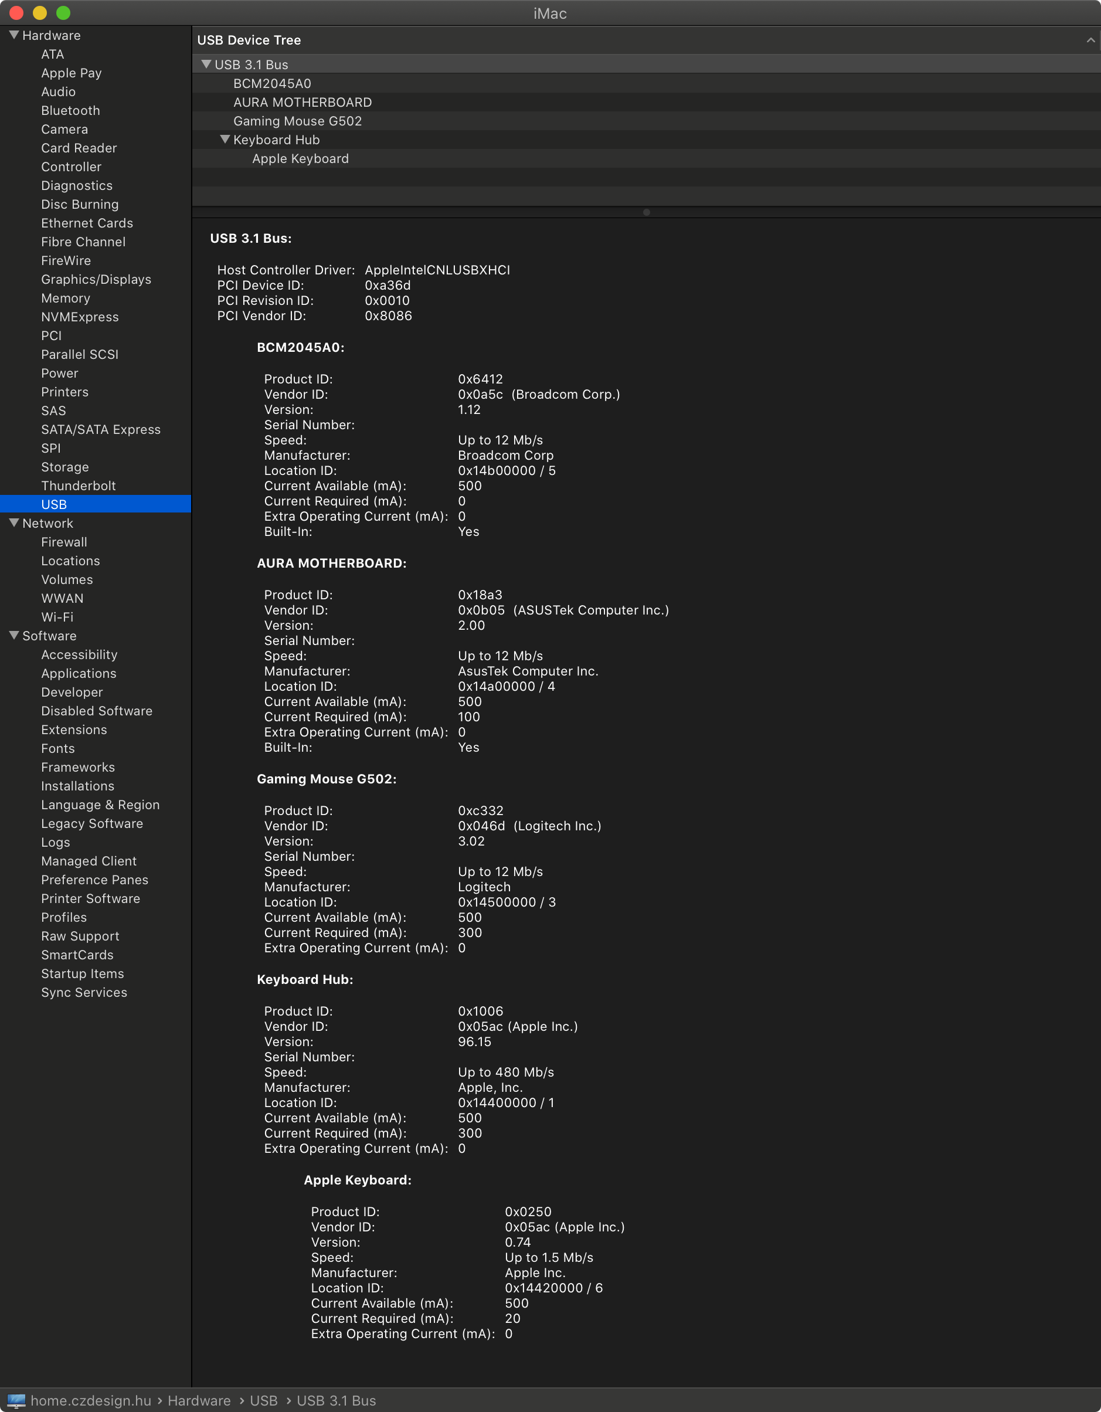Select Card Reader in the sidebar
This screenshot has width=1101, height=1412.
point(79,148)
